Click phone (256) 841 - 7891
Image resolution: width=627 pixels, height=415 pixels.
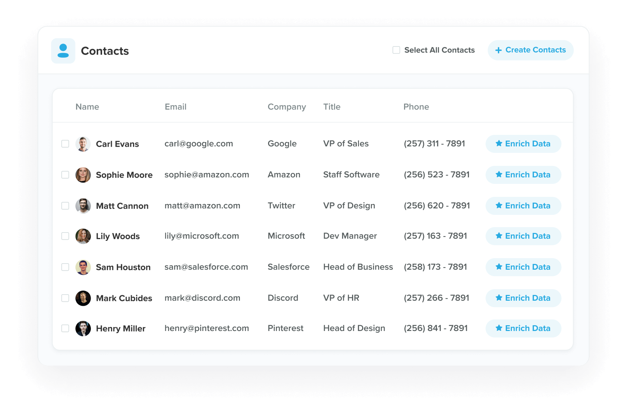(436, 328)
